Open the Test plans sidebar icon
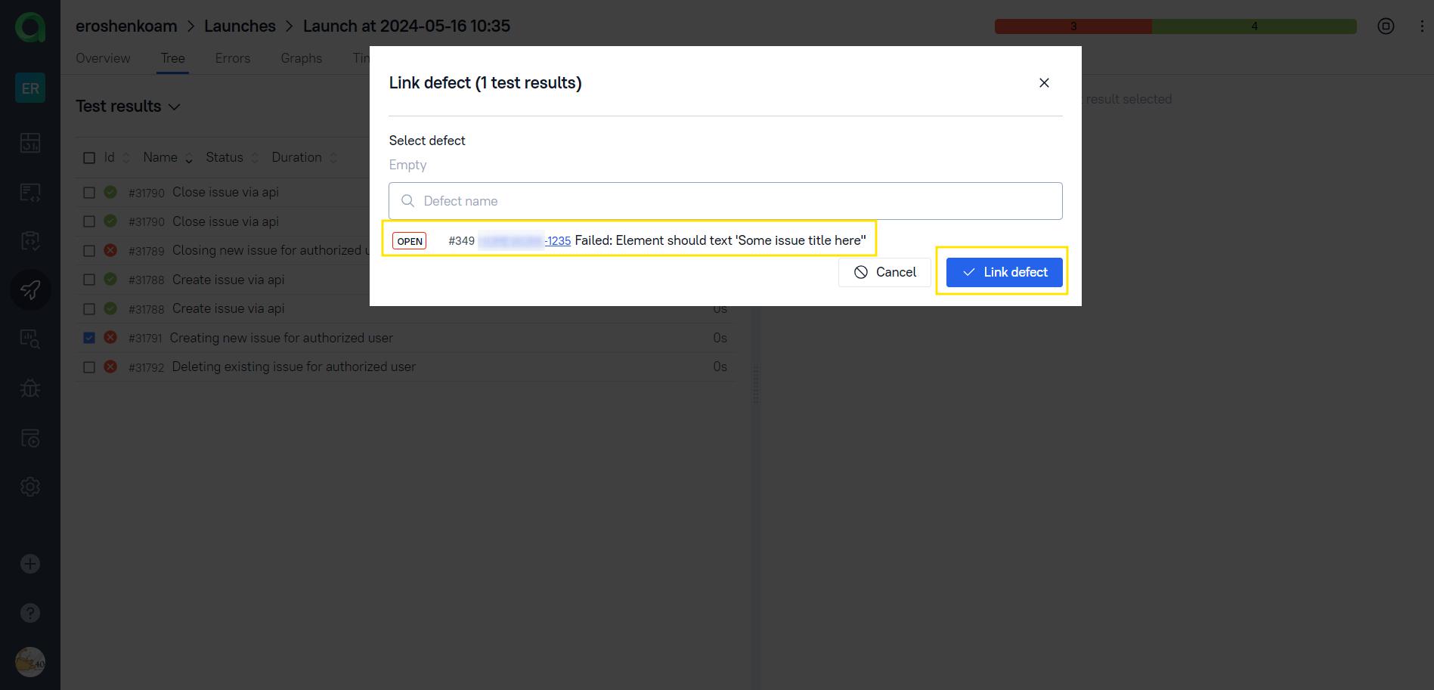 [30, 241]
